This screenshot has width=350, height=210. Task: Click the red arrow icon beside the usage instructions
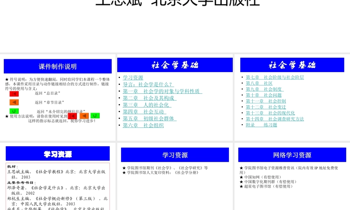tap(72, 115)
